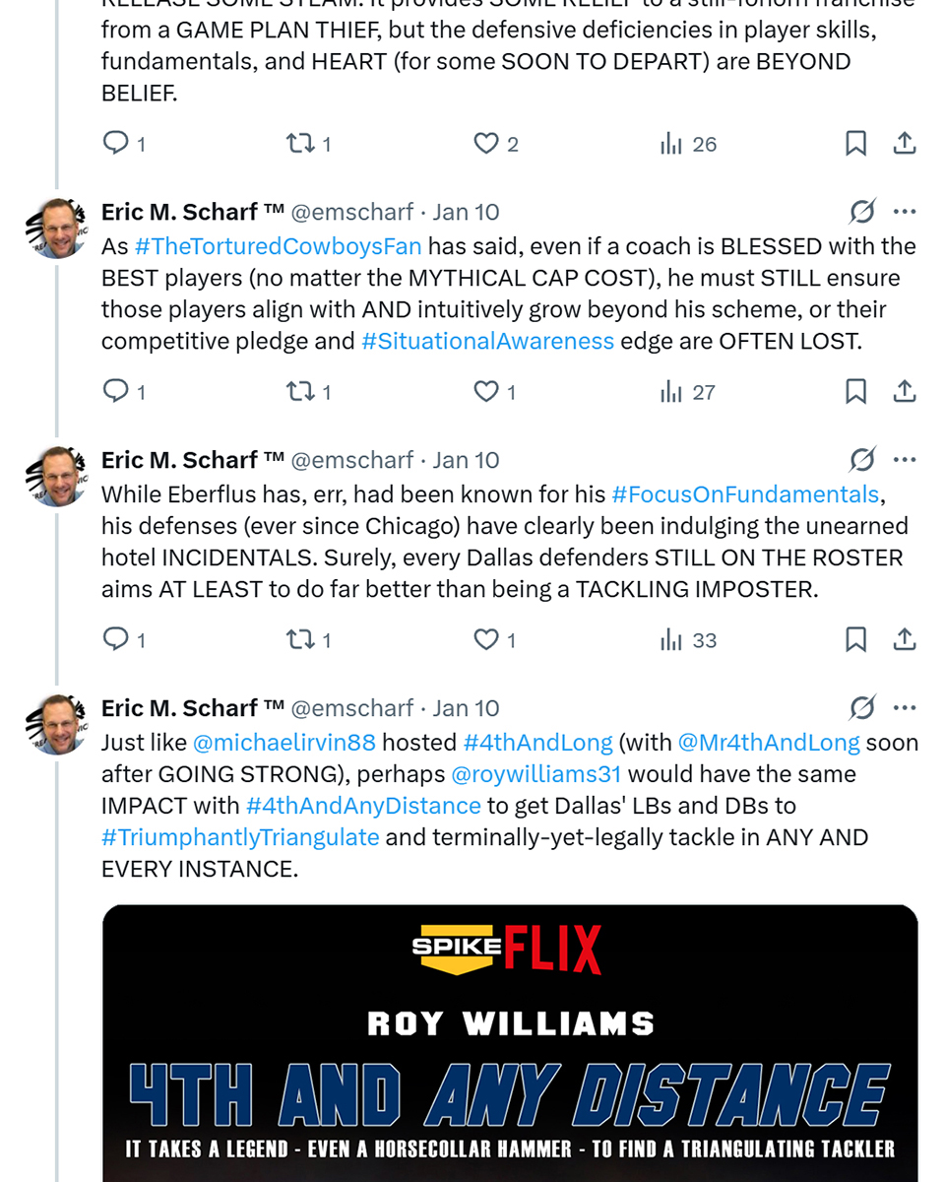Like the SituationalAwareness tweet
Image resolution: width=945 pixels, height=1182 pixels.
[486, 392]
